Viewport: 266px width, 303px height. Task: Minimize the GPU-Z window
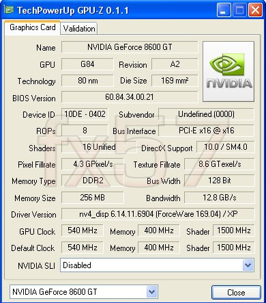tap(224, 10)
